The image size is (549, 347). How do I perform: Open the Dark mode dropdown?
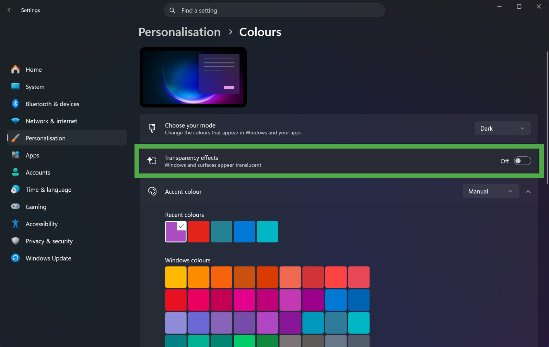pyautogui.click(x=503, y=129)
